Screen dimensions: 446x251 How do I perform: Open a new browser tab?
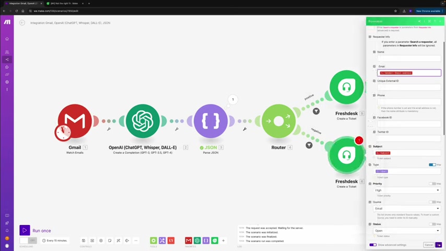[x=89, y=4]
